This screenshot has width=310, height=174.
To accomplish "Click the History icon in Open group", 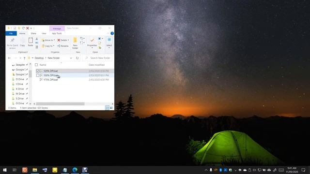I will pos(100,47).
